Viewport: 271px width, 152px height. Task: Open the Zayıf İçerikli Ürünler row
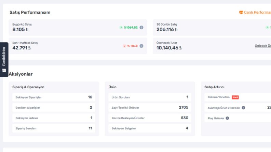coord(150,108)
